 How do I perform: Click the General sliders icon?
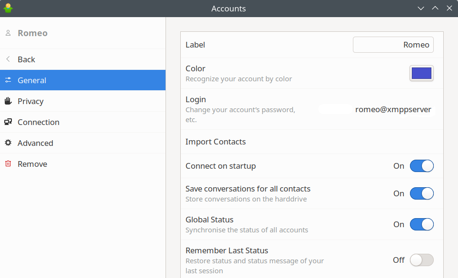click(8, 80)
